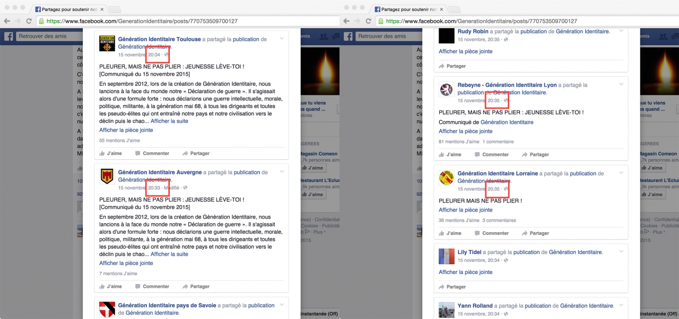
Task: Expand options chevron on the Auvergne post
Action: pyautogui.click(x=282, y=171)
